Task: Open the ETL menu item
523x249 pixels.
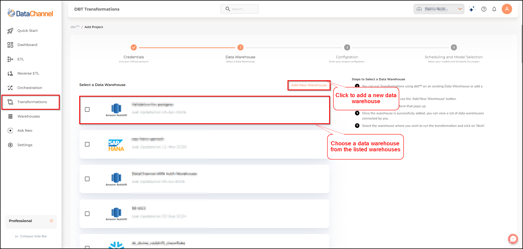Action: (x=21, y=59)
